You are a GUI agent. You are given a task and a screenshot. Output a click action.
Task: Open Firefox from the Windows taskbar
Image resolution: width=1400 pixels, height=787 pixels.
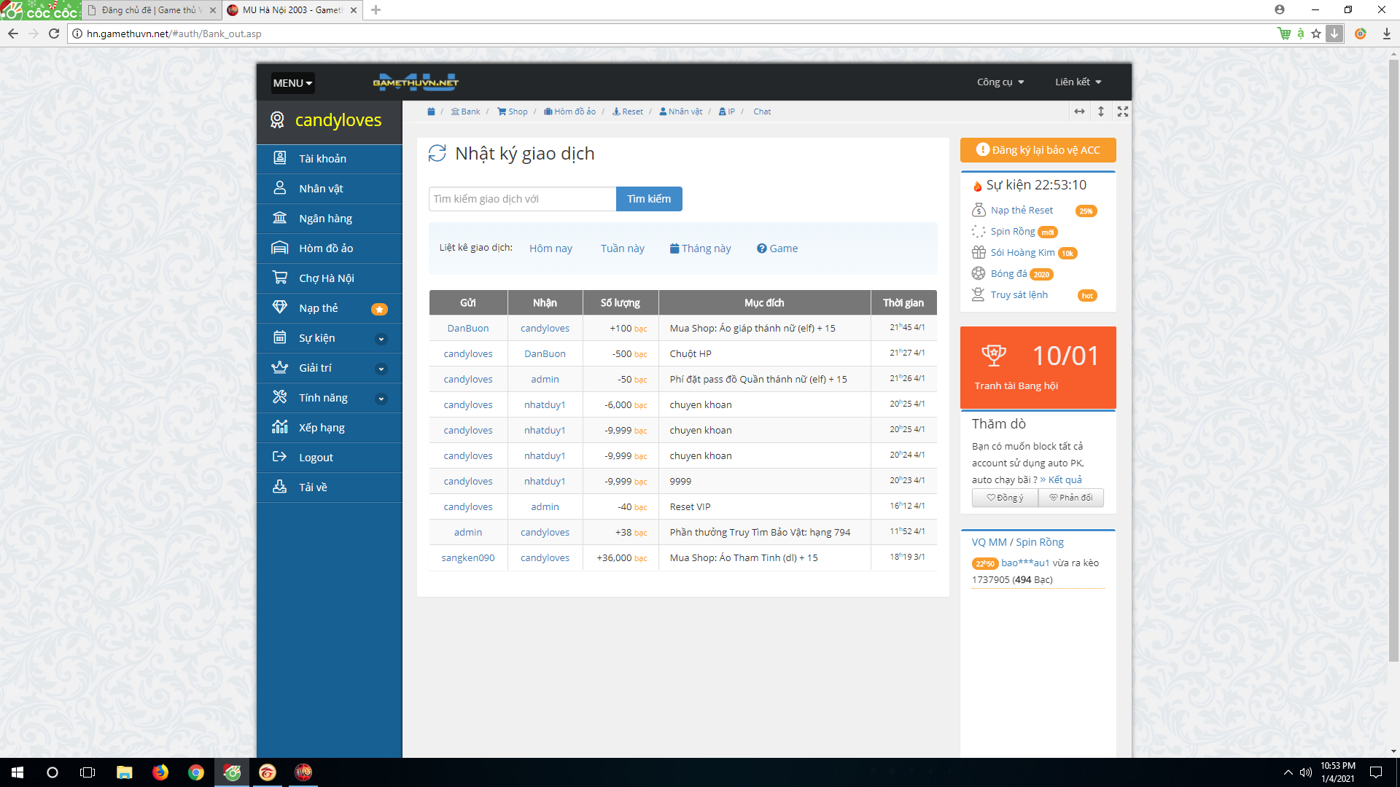160,772
